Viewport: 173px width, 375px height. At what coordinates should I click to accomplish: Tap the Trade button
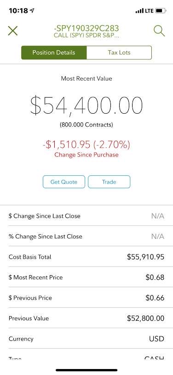pyautogui.click(x=109, y=182)
